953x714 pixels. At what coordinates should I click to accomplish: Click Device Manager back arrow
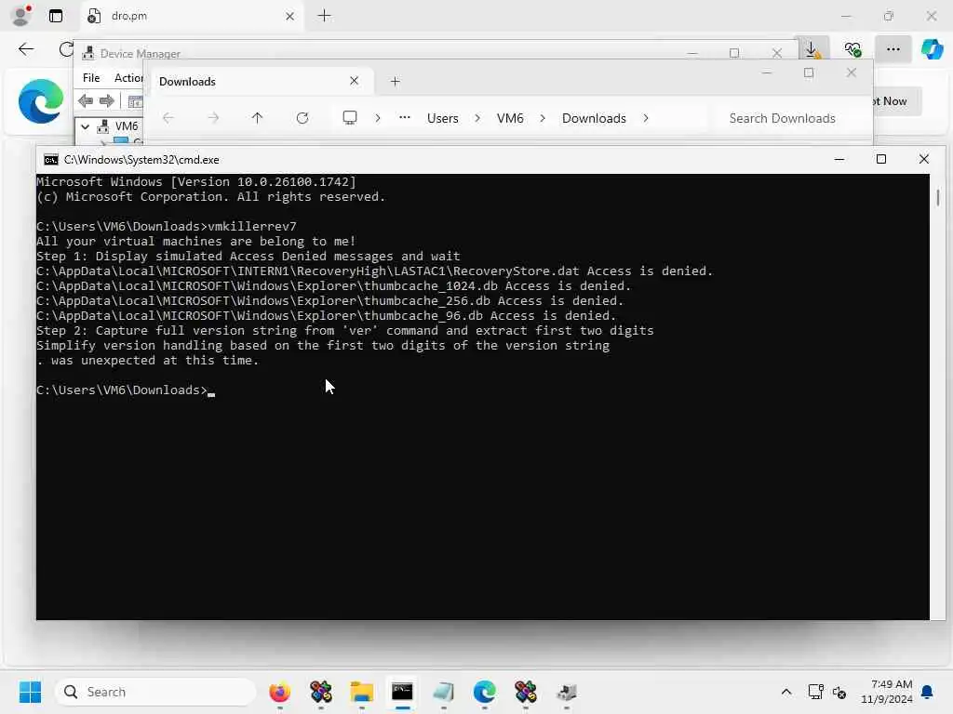tap(86, 100)
